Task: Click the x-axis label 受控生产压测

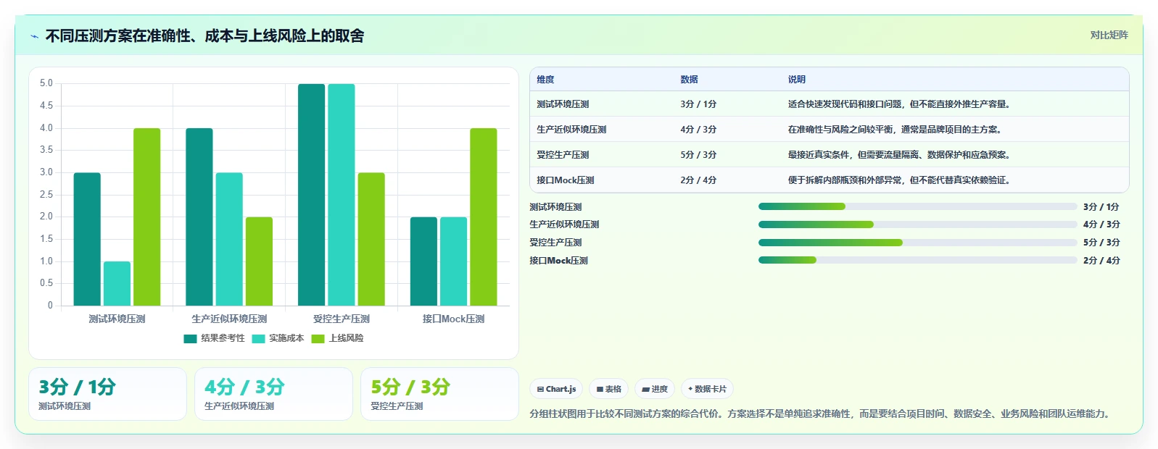Action: click(x=342, y=319)
